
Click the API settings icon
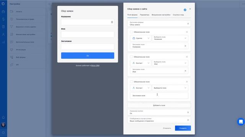[x=11, y=65]
